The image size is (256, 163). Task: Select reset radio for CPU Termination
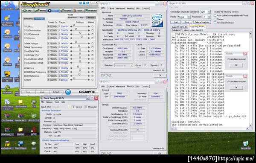(x=93, y=30)
